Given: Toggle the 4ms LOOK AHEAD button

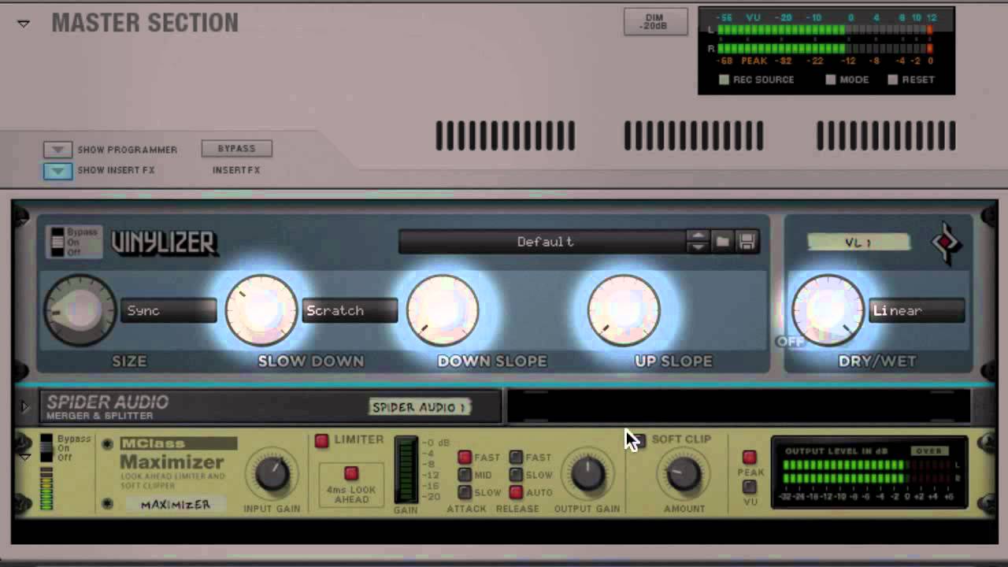Looking at the screenshot, I should [x=351, y=473].
